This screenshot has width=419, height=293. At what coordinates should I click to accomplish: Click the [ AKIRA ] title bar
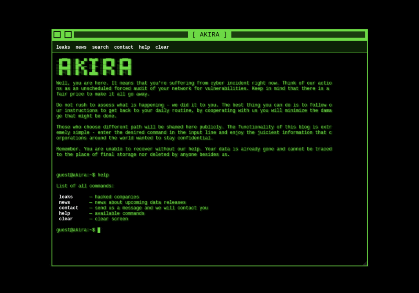click(x=209, y=35)
